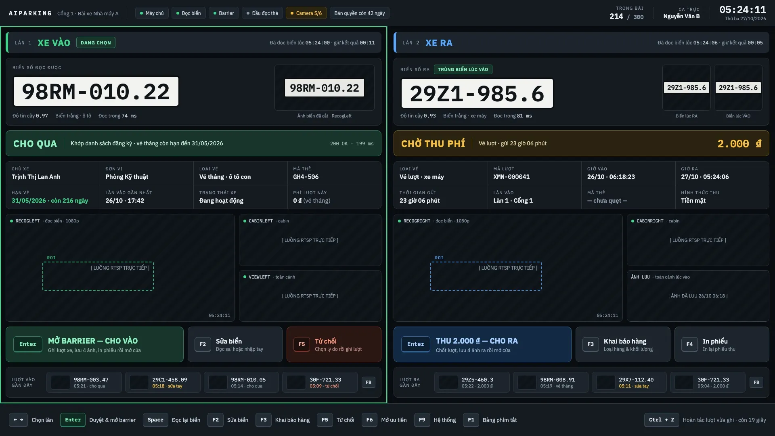Click the F3 Khai báo hàng button

pyautogui.click(x=623, y=344)
